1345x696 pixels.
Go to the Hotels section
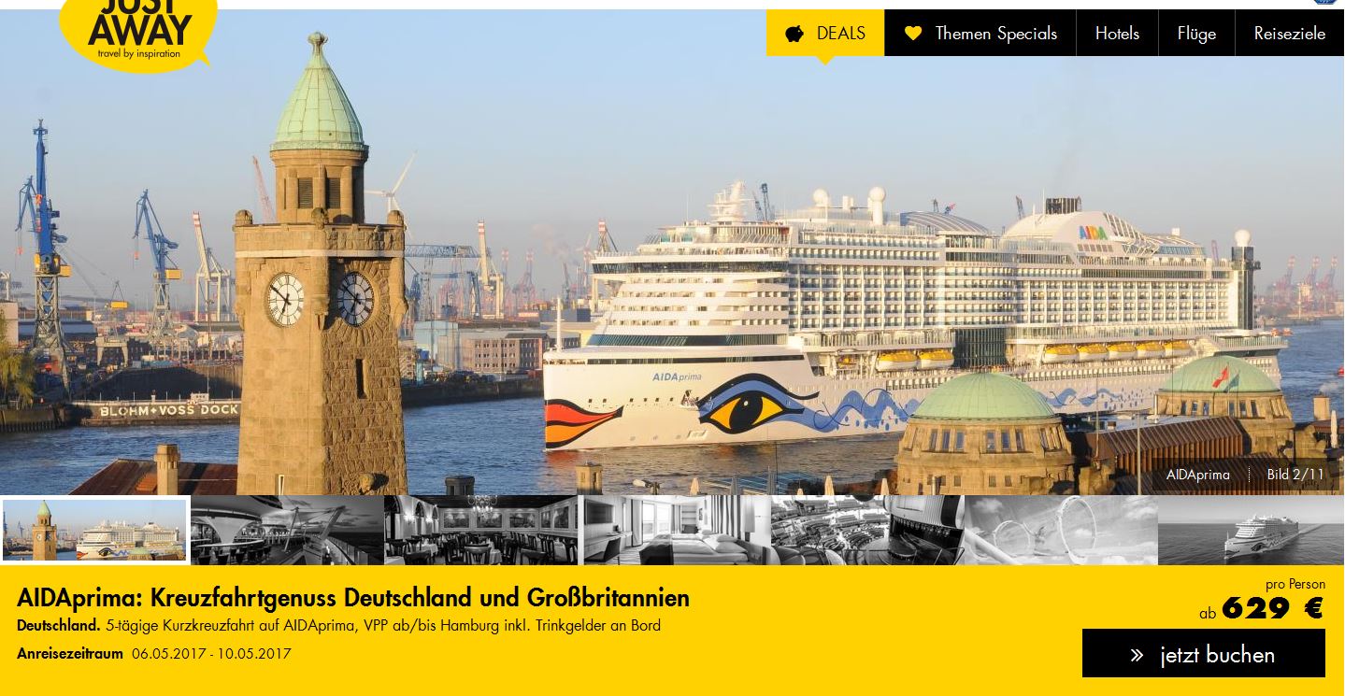(1117, 33)
